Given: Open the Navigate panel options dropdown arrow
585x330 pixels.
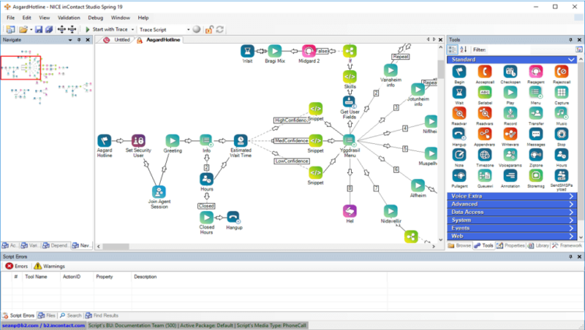Looking at the screenshot, I should pyautogui.click(x=70, y=40).
